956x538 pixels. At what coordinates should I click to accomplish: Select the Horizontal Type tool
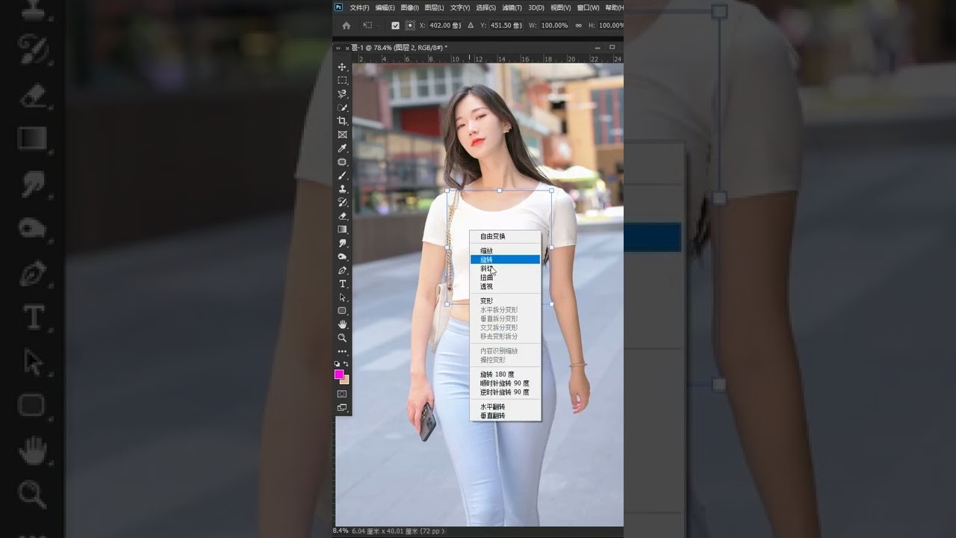pos(342,284)
